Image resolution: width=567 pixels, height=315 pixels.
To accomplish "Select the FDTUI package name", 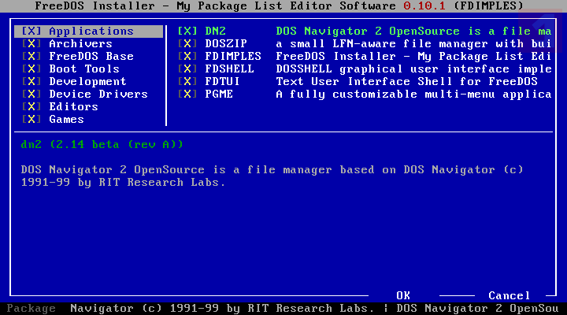I will [x=222, y=82].
